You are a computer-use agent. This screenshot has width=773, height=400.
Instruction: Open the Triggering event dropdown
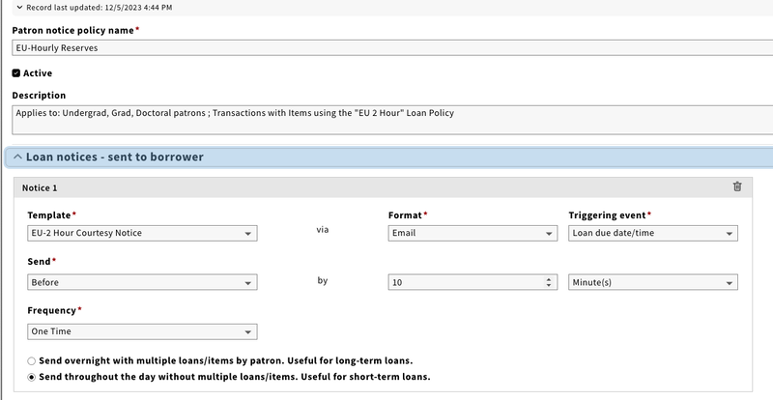pyautogui.click(x=652, y=233)
